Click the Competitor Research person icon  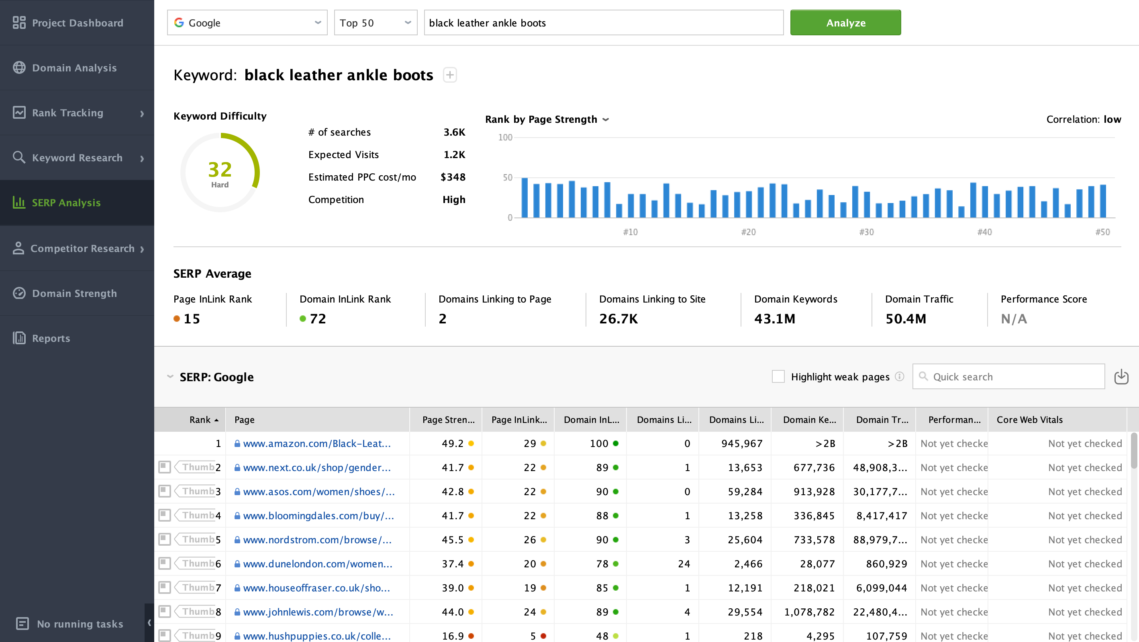coord(18,248)
